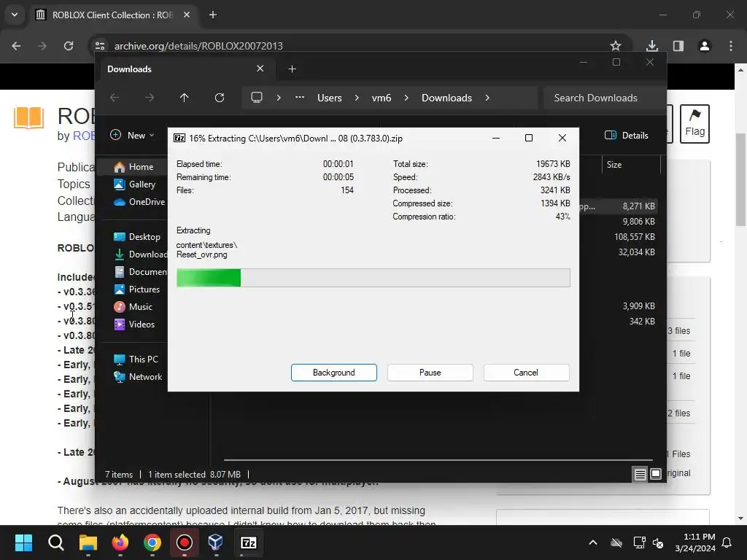Click vm6 in the Explorer breadcrumb

[x=382, y=98]
